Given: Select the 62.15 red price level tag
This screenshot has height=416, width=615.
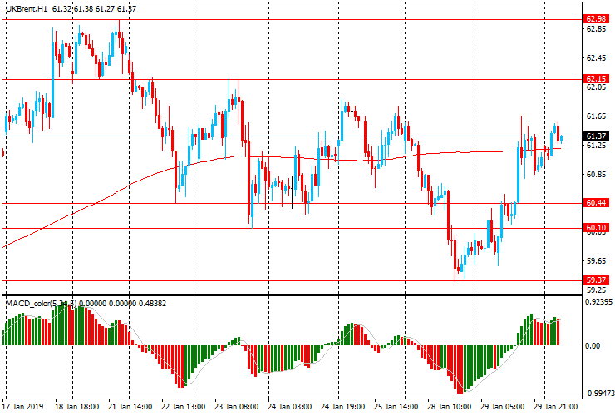Looking at the screenshot, I should 595,78.
